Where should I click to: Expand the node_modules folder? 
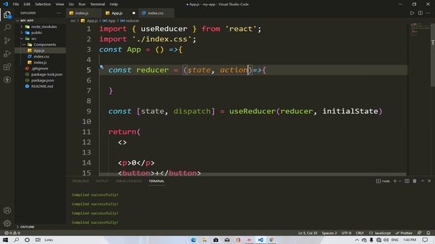coord(22,27)
